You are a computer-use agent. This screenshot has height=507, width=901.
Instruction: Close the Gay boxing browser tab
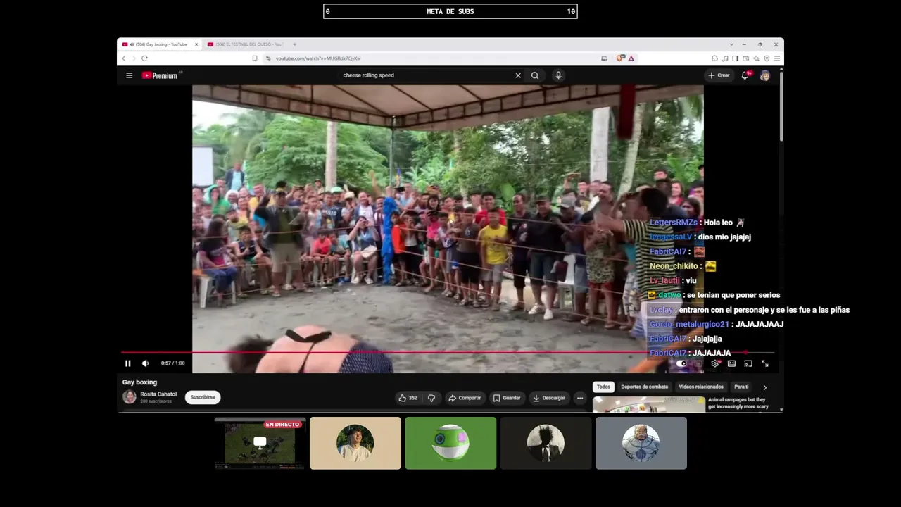pyautogui.click(x=196, y=44)
